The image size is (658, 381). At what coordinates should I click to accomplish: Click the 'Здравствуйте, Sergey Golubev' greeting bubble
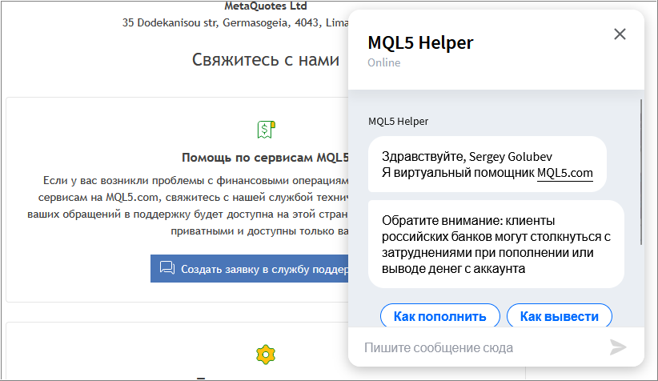point(487,164)
